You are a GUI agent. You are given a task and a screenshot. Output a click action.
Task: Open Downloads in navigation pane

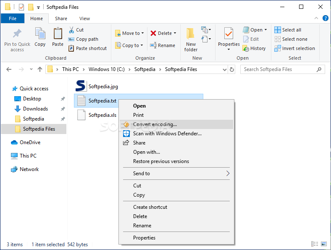[32, 109]
